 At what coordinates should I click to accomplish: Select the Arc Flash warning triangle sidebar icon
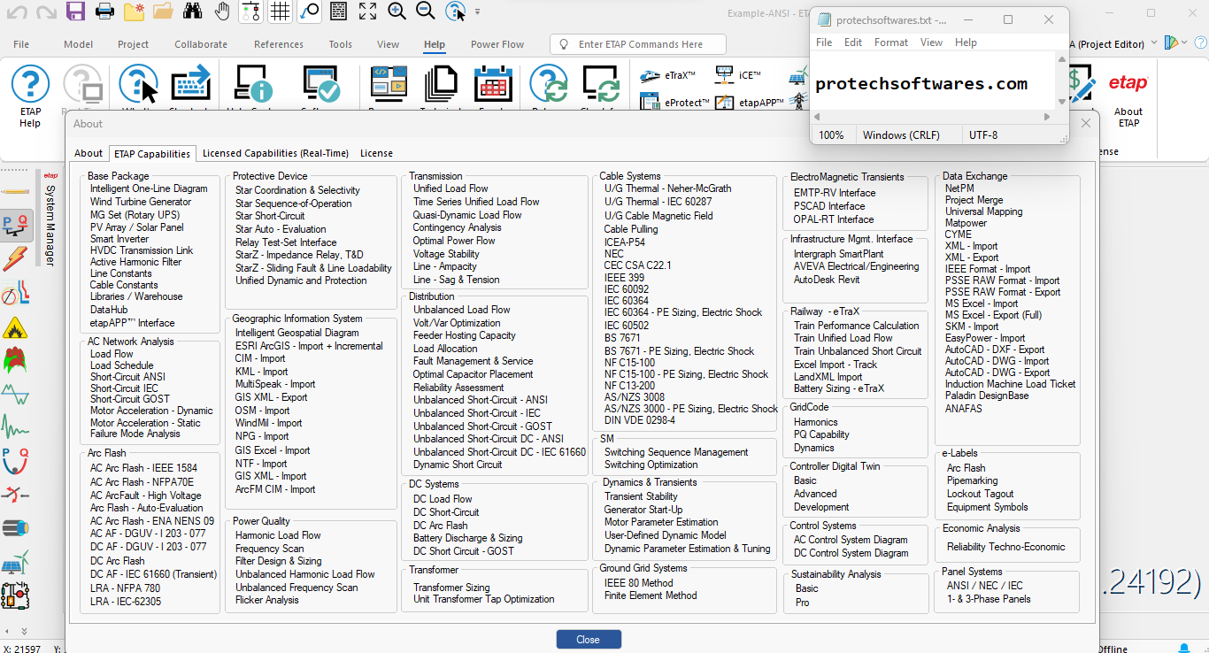(x=16, y=327)
